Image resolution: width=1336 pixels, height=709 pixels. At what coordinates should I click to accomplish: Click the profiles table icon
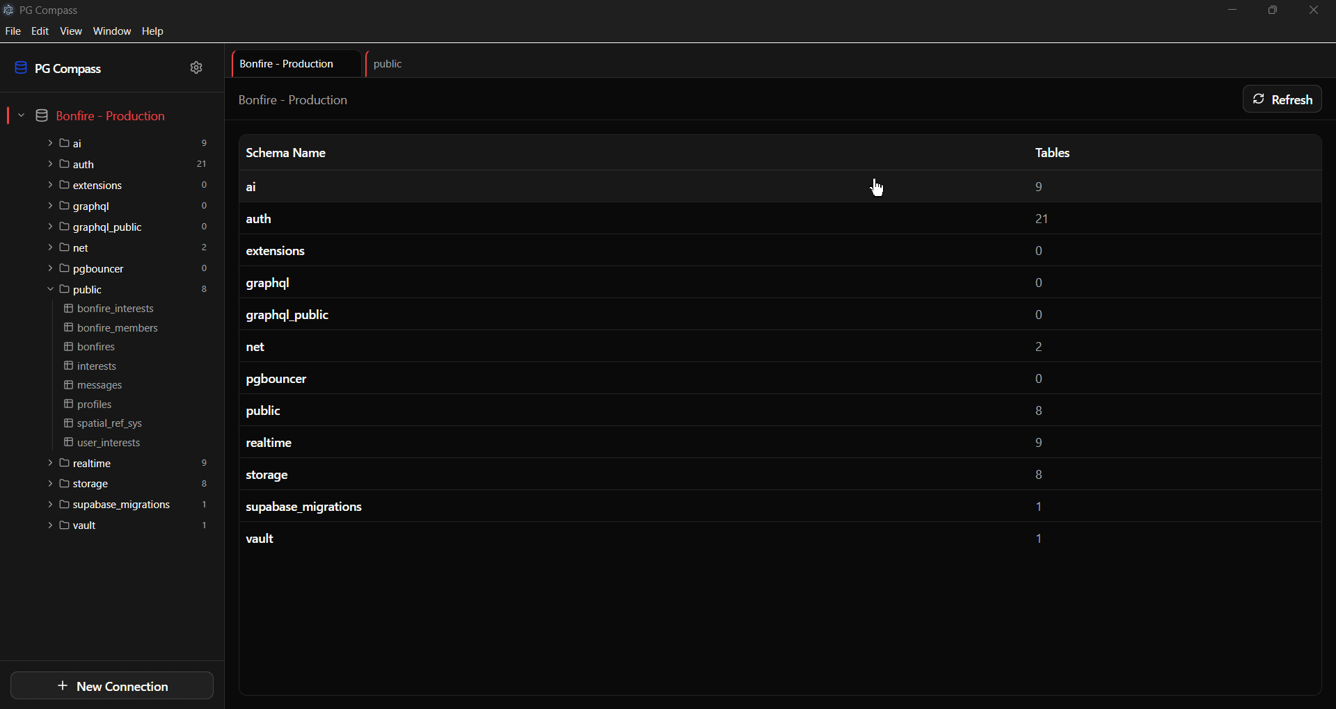tap(69, 404)
